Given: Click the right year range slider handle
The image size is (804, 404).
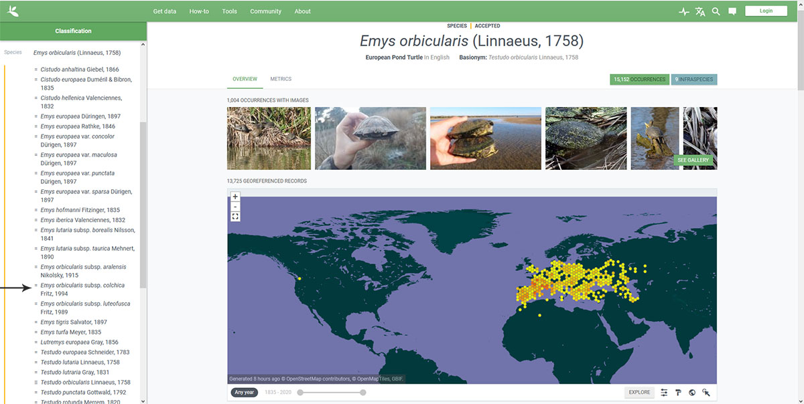Looking at the screenshot, I should (x=363, y=393).
